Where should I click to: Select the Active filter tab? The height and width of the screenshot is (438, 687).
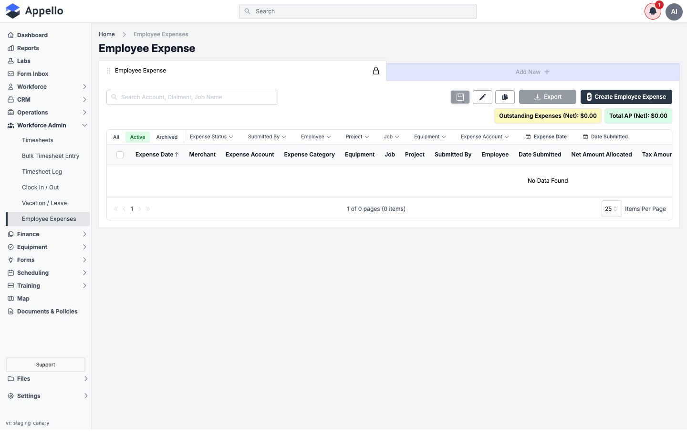point(137,137)
